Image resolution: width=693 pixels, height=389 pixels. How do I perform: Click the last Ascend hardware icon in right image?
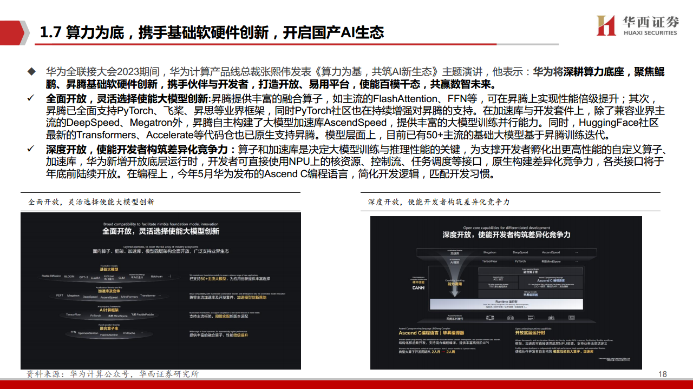[x=571, y=318]
